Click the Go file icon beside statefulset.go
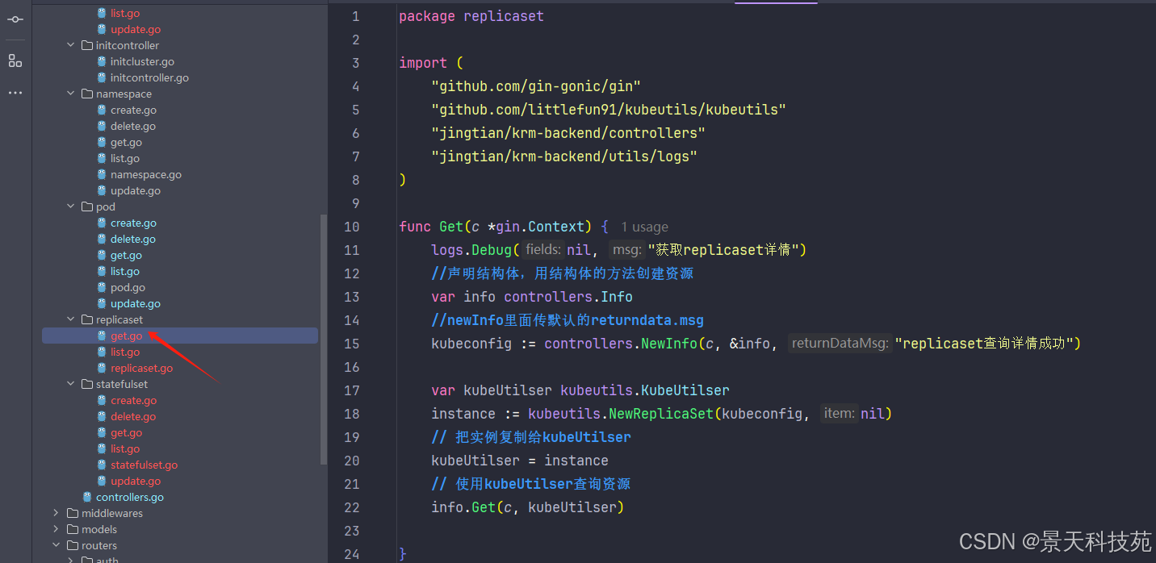 pyautogui.click(x=102, y=465)
